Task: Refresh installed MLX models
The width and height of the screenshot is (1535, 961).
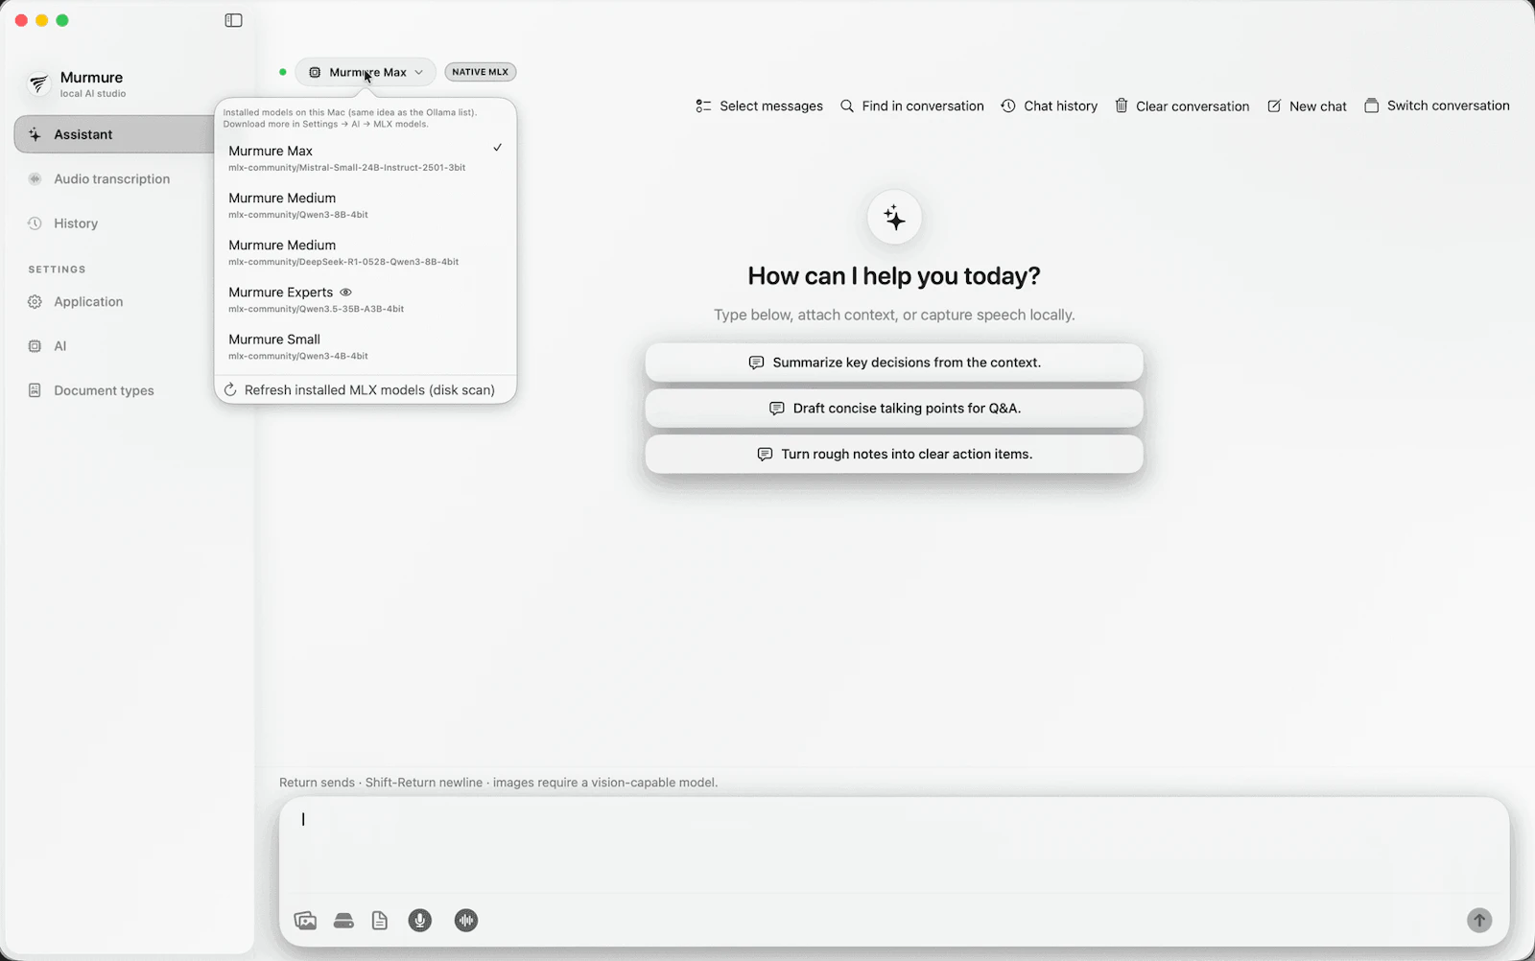Action: 365,390
